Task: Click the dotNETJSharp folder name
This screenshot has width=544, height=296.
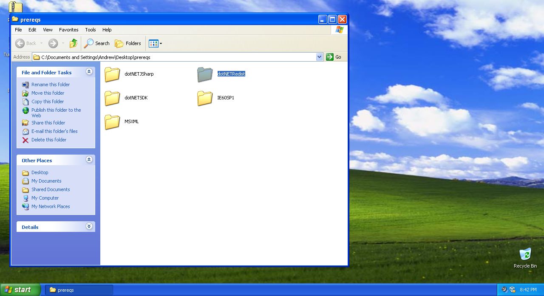Action: pyautogui.click(x=139, y=74)
